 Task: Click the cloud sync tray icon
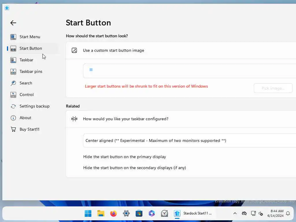pyautogui.click(x=244, y=214)
